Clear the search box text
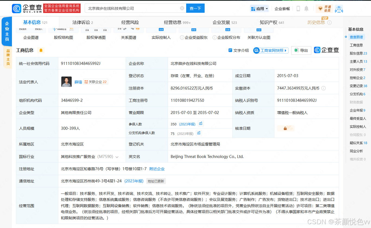The image size is (371, 228). (x=182, y=8)
